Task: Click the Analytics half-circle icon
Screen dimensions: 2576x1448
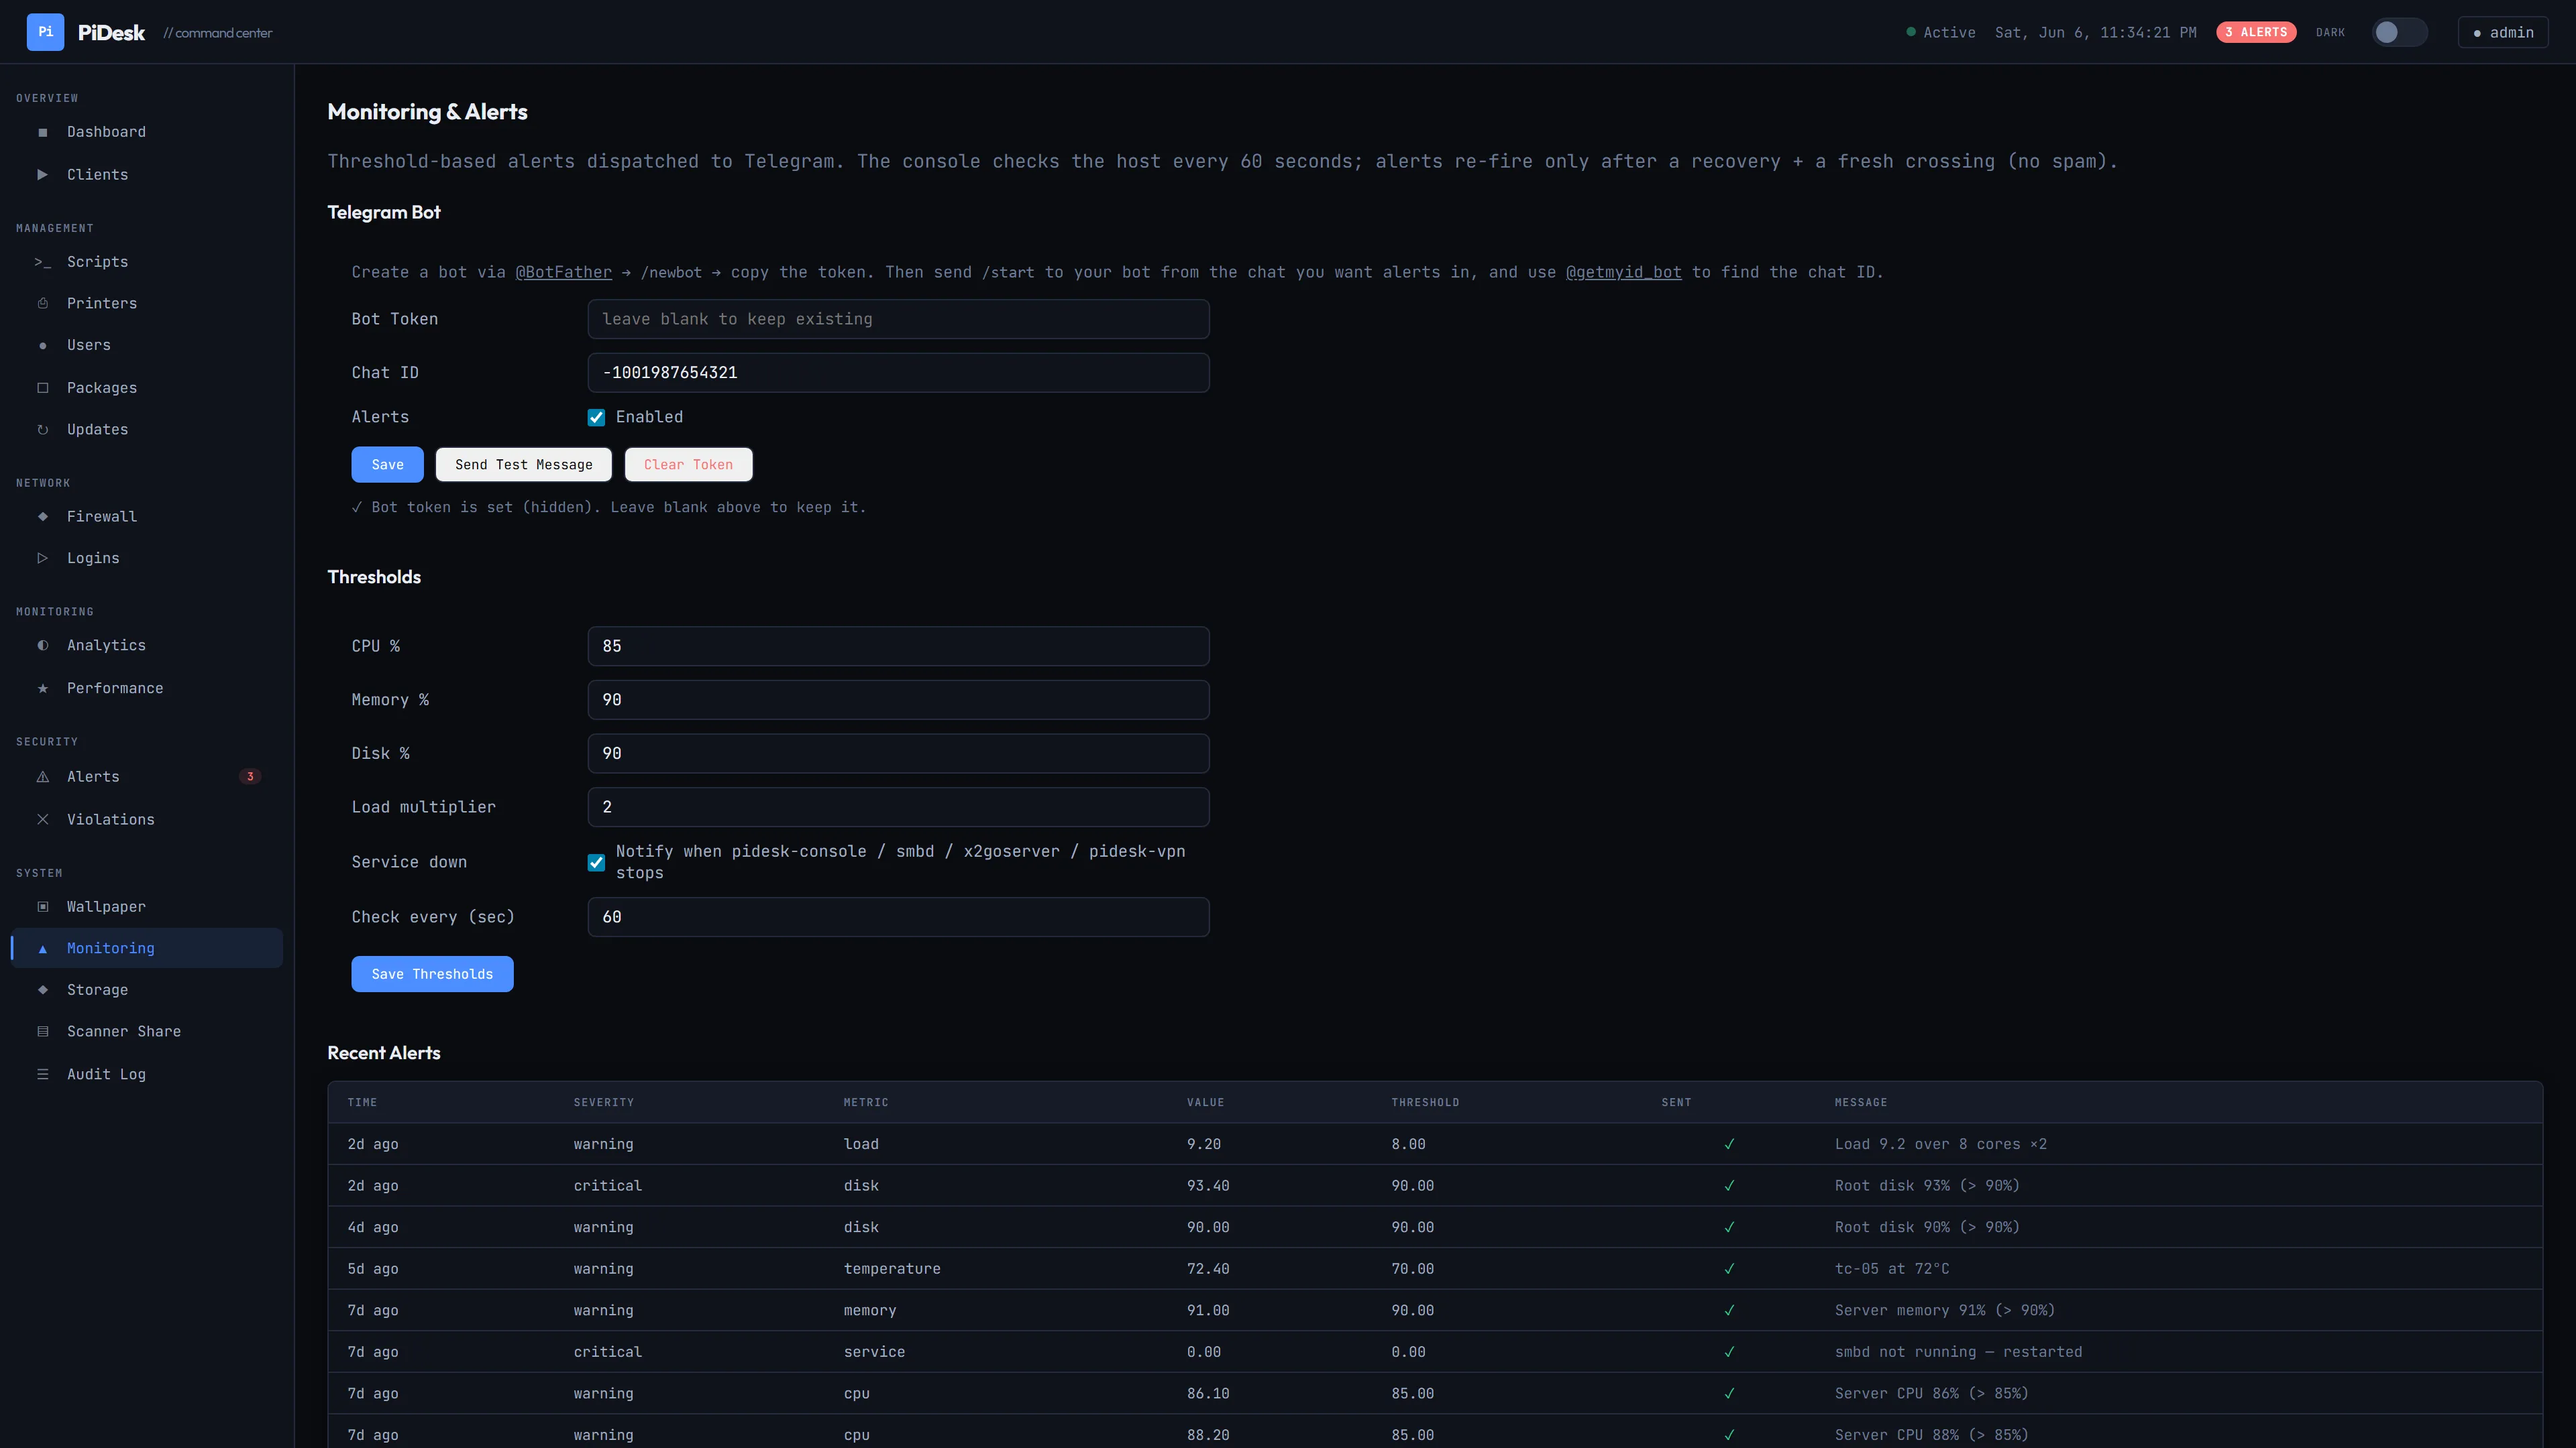Action: (x=42, y=646)
